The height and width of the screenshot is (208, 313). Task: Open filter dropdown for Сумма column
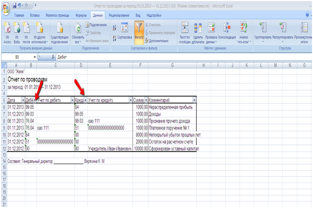coord(145,100)
